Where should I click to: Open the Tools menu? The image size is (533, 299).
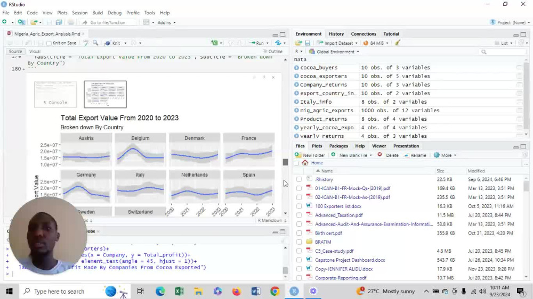click(149, 13)
